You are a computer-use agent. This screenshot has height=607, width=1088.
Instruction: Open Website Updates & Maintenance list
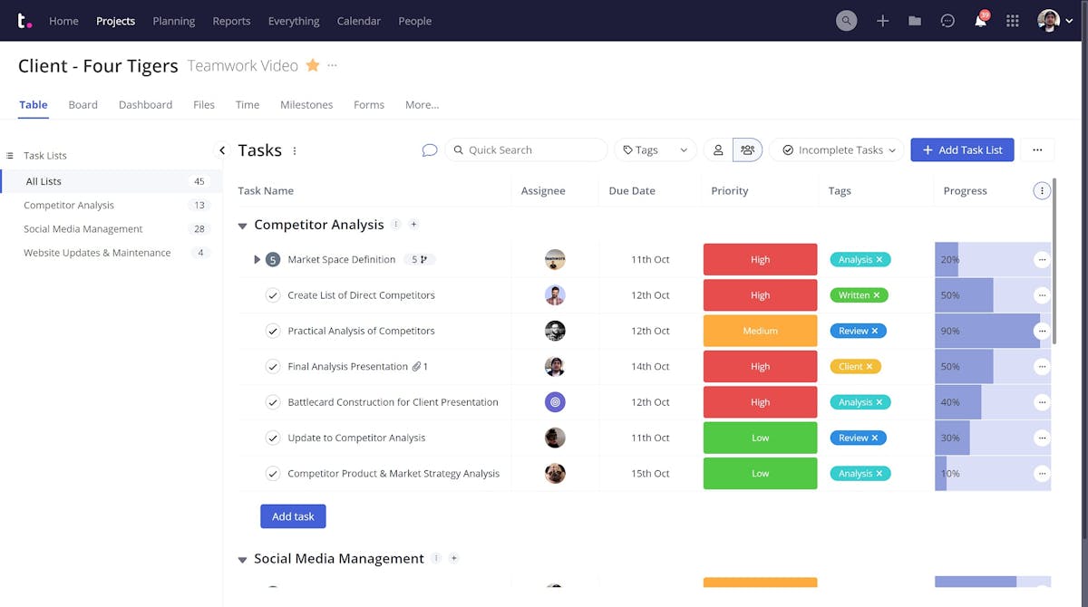pos(97,253)
